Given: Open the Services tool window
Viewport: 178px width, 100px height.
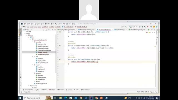Looking at the screenshot, I should click(69, 90).
